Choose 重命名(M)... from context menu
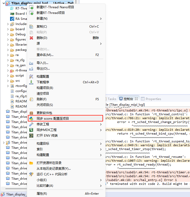 [x=45, y=55]
